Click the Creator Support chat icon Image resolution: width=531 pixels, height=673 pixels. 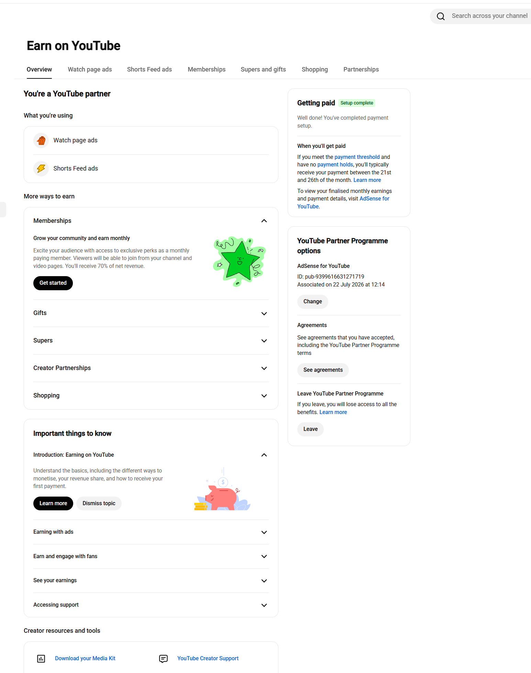tap(163, 659)
